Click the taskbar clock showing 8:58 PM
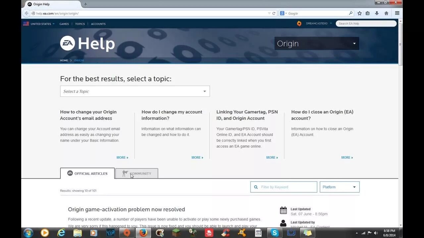Screen dimensions: 424x238 pos(389,233)
